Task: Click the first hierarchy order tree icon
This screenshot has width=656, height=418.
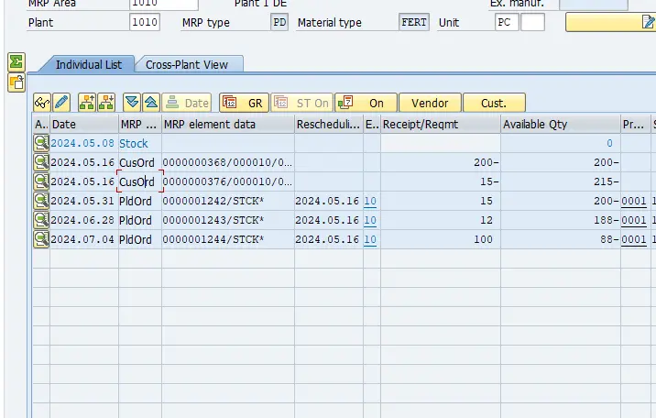Action: 87,104
